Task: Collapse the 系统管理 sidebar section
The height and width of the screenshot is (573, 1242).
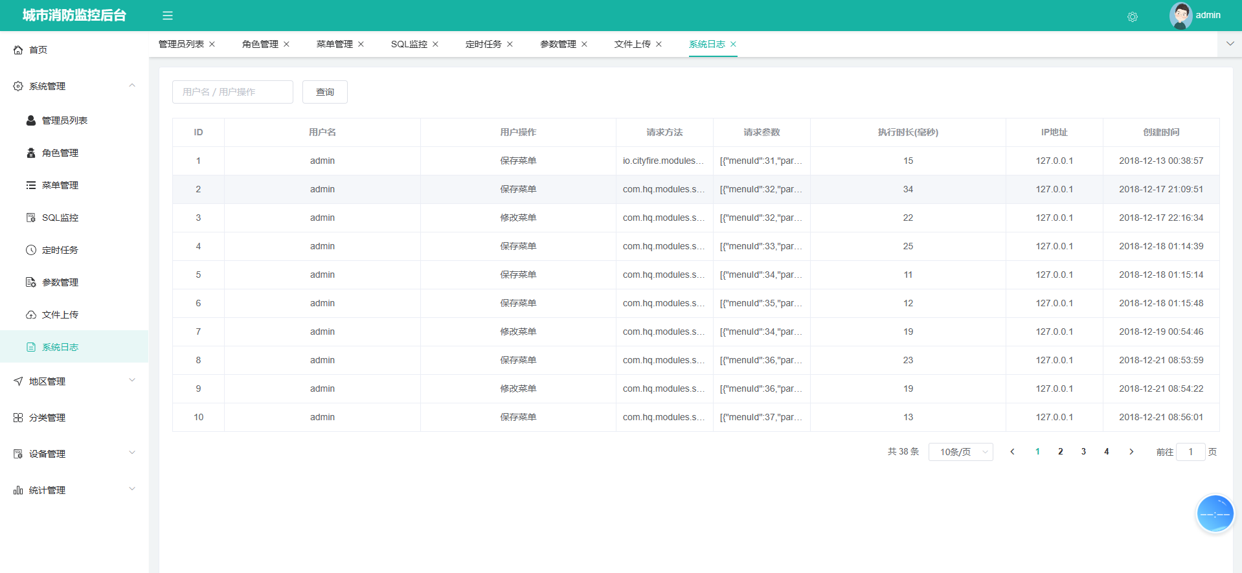Action: pos(132,85)
